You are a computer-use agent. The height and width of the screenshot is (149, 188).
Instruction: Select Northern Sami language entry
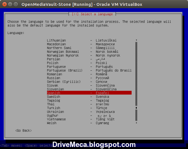tap(89, 48)
